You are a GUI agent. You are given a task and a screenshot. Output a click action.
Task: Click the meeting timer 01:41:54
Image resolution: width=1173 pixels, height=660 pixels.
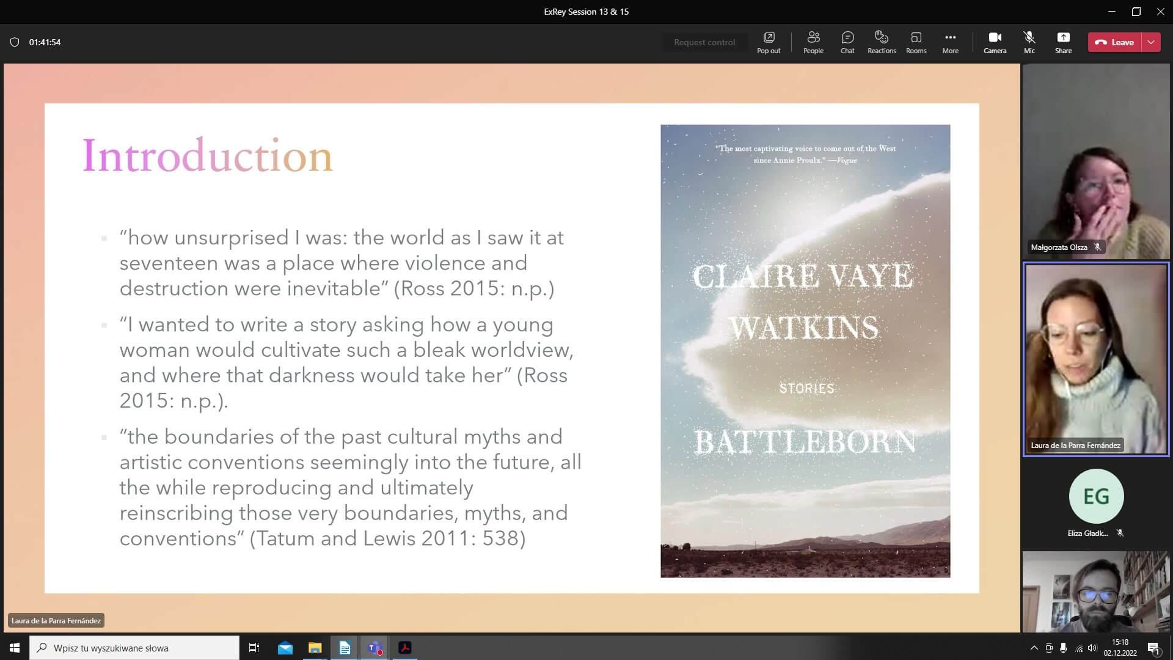point(45,42)
